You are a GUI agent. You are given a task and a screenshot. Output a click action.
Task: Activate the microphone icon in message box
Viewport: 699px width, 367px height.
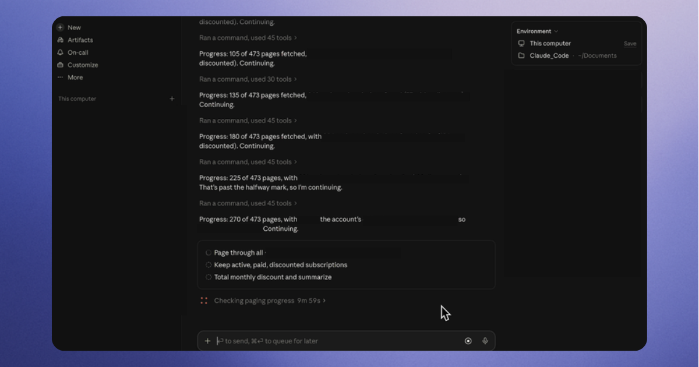coord(485,341)
